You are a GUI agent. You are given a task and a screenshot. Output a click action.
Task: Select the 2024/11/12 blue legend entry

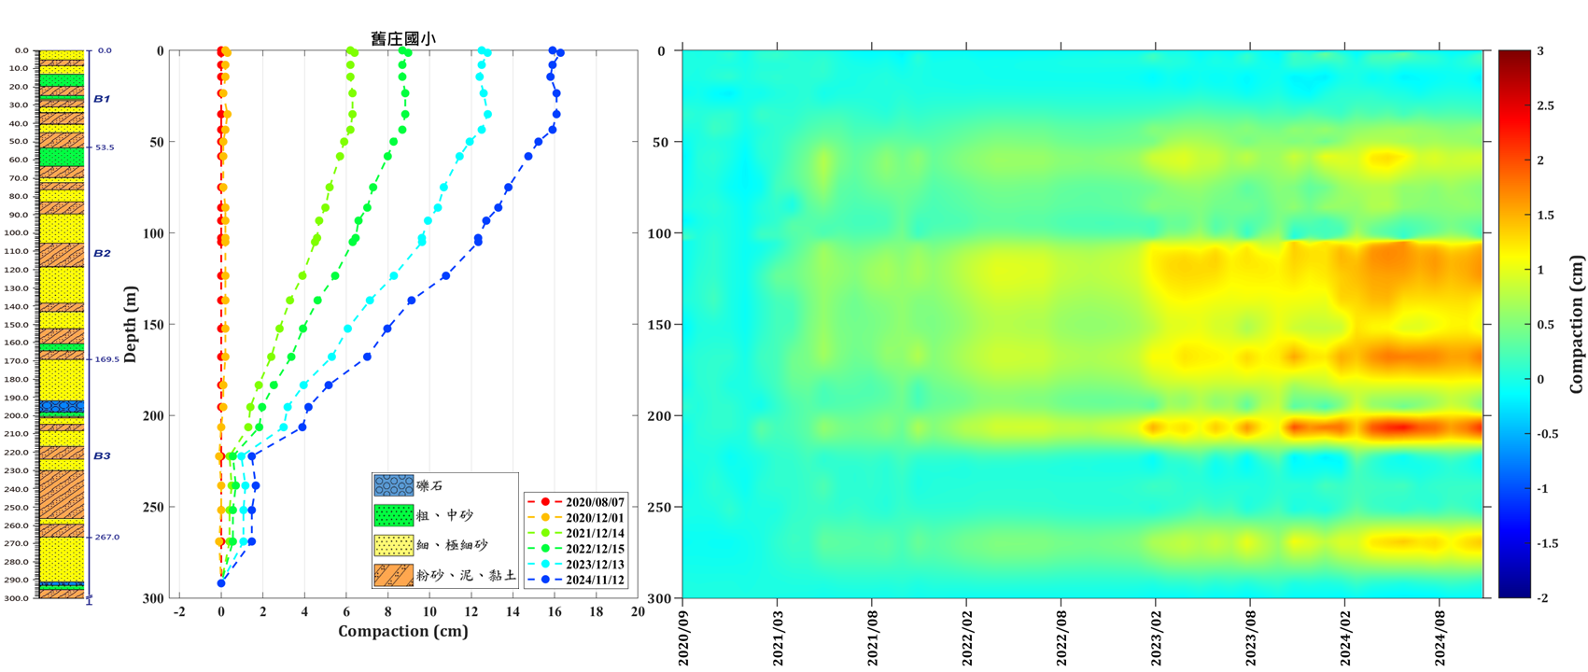tap(576, 580)
